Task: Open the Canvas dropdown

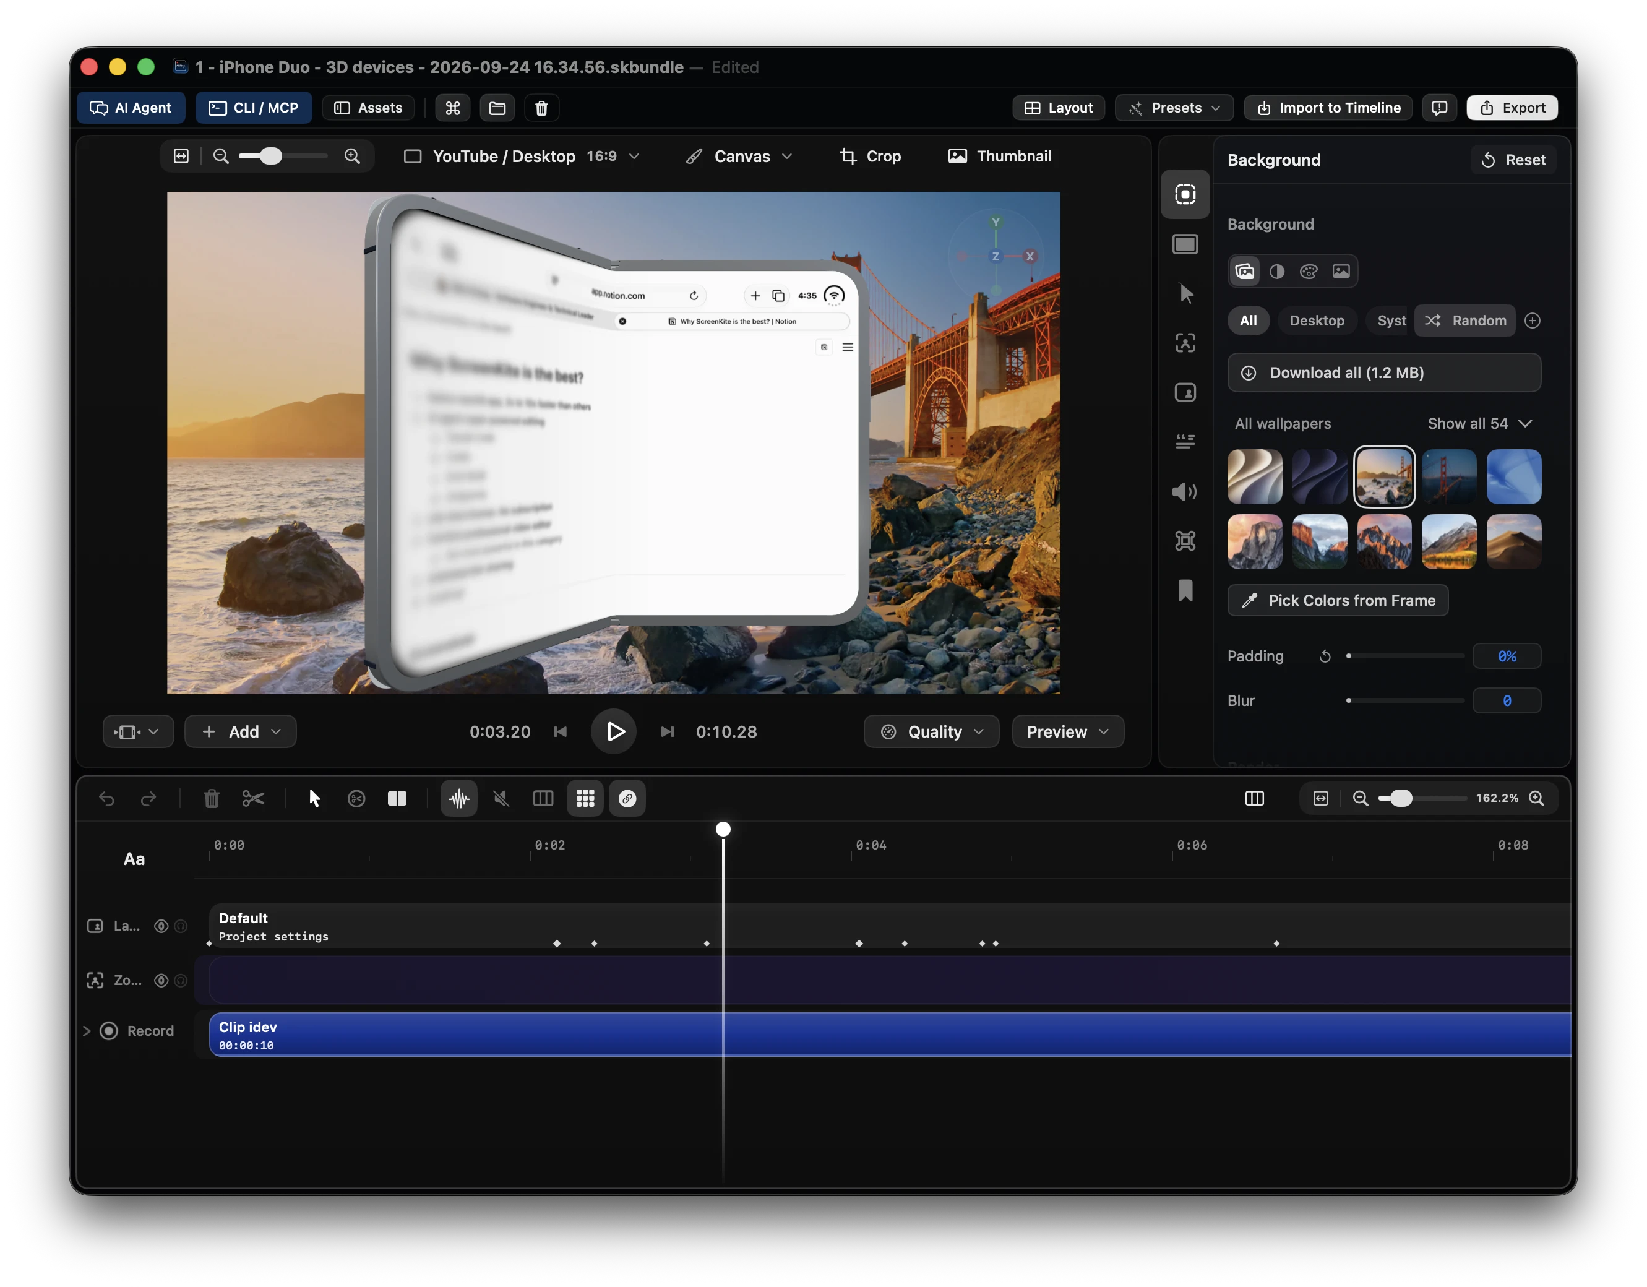Action: [739, 156]
